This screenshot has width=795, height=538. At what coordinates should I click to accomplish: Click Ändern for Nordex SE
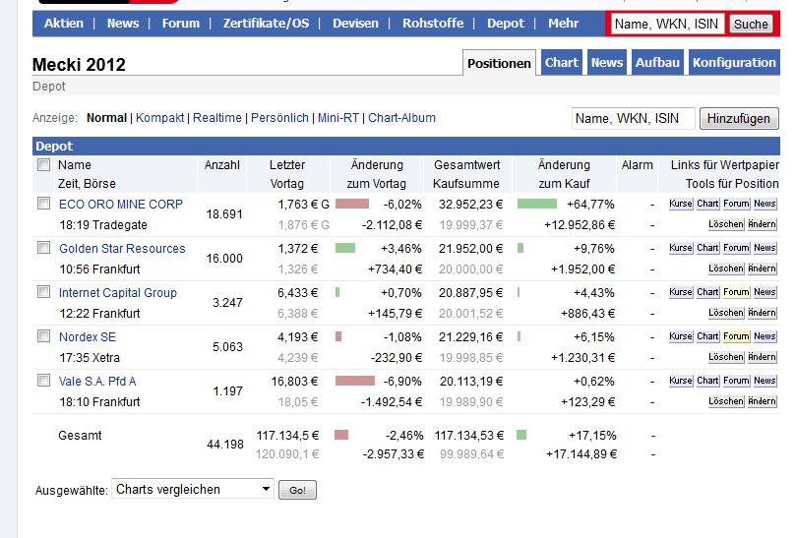[x=763, y=357]
